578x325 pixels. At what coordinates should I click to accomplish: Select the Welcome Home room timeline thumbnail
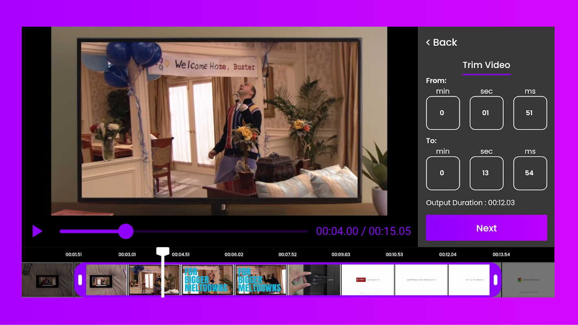pyautogui.click(x=154, y=280)
